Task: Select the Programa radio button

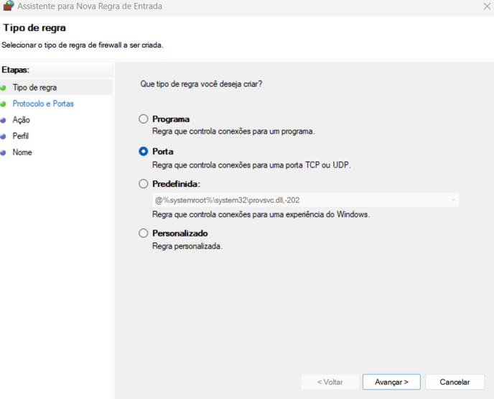Action: [x=144, y=119]
